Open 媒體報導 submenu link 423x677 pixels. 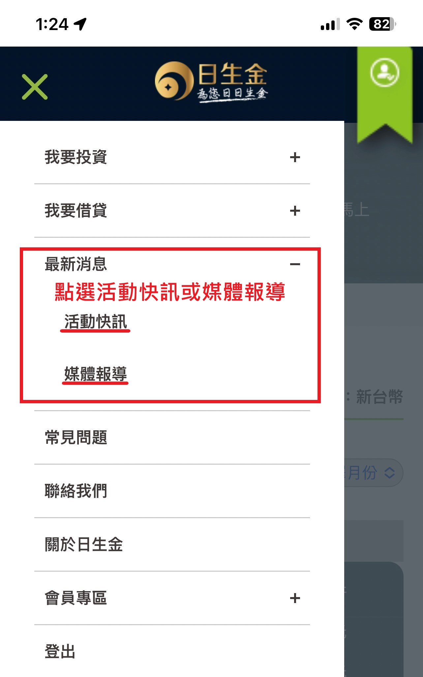point(96,374)
